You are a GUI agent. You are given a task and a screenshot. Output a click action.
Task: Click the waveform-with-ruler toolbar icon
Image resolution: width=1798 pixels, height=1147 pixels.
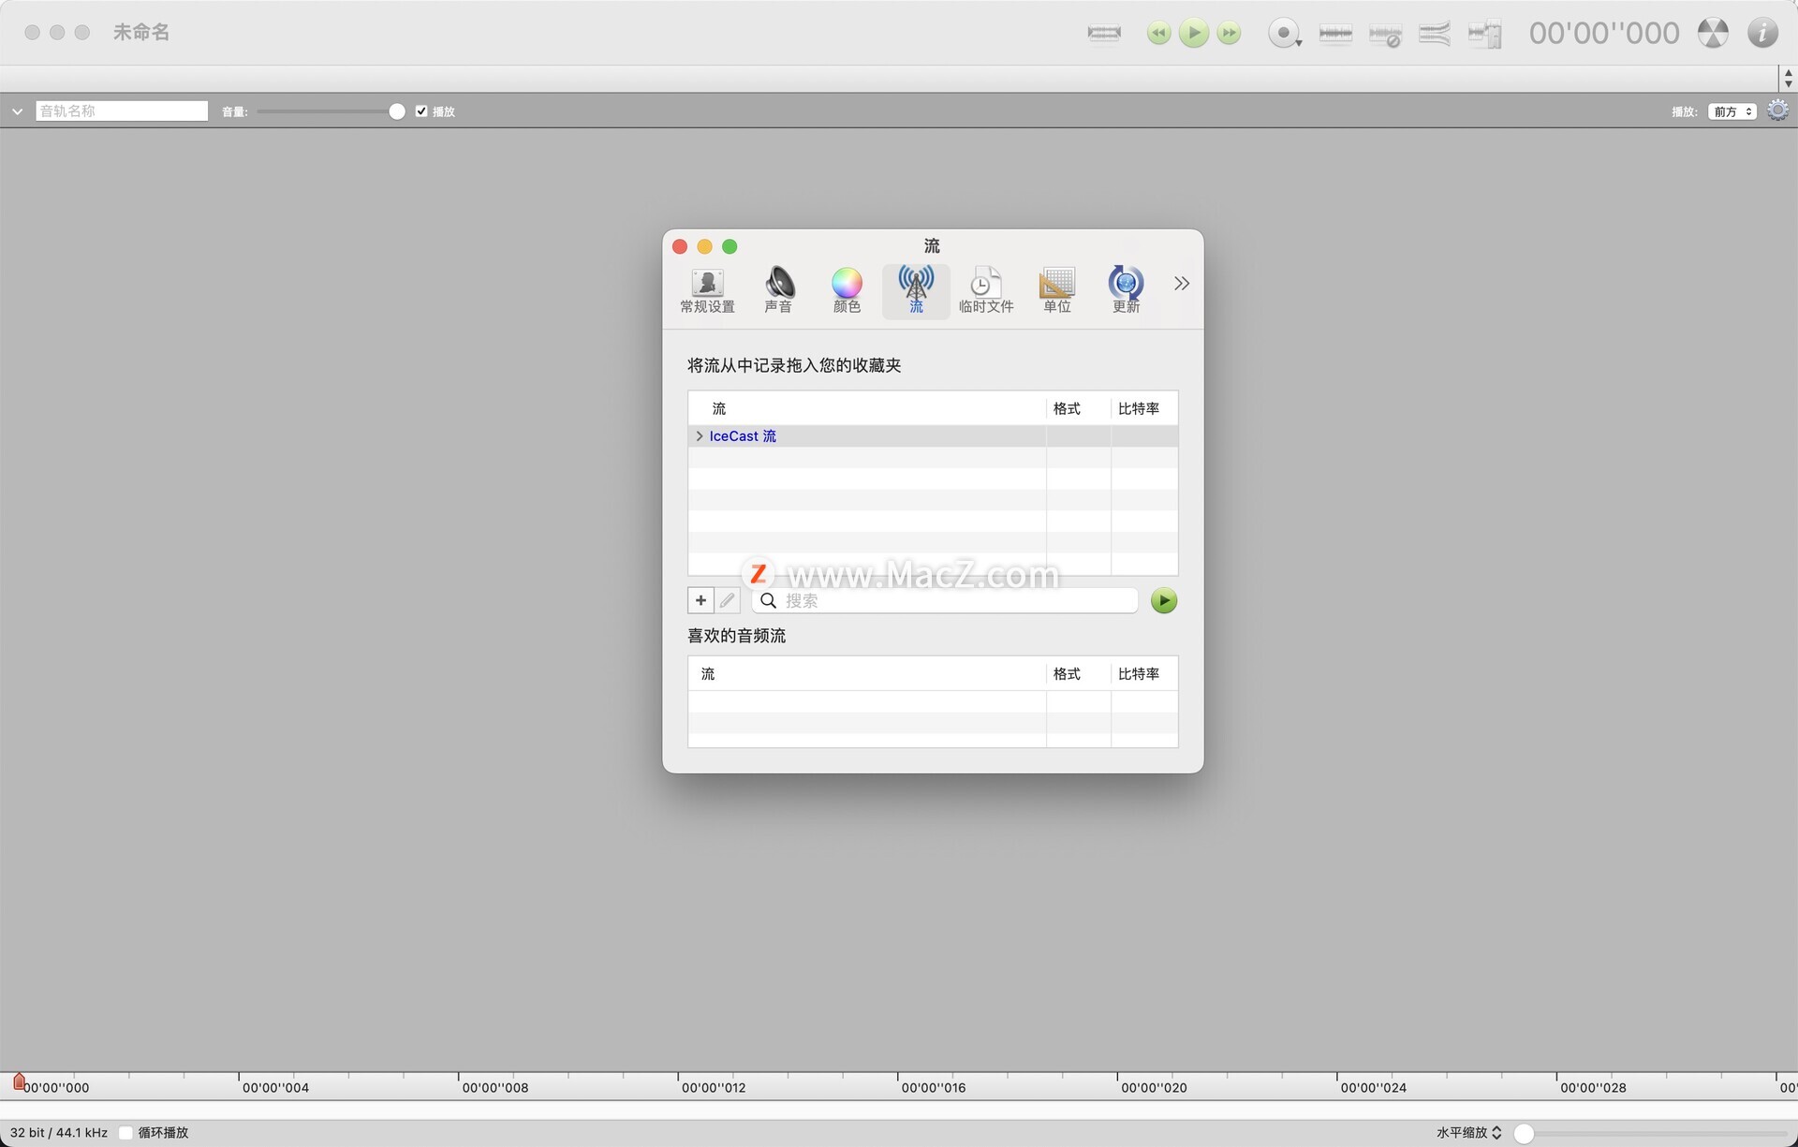1484,34
